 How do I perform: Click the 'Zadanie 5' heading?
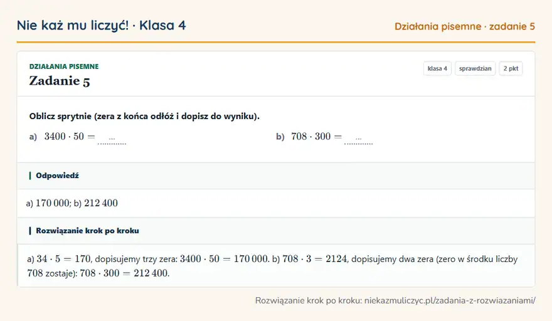click(x=60, y=81)
